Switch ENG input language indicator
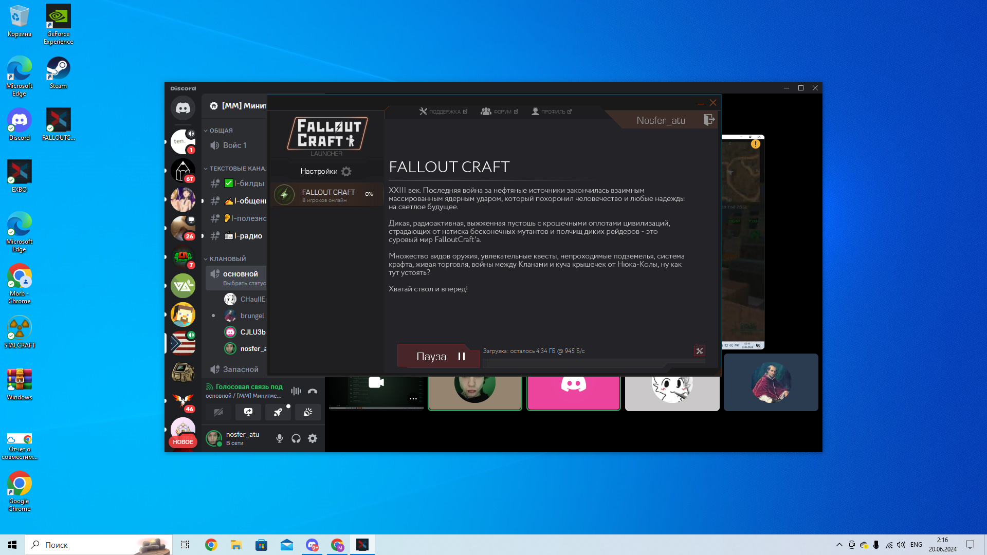Viewport: 987px width, 555px height. pos(916,545)
